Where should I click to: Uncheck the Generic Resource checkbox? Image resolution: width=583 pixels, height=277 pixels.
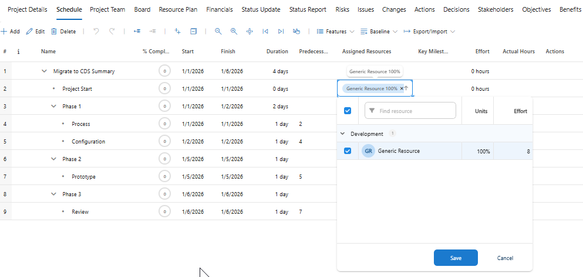tap(348, 151)
